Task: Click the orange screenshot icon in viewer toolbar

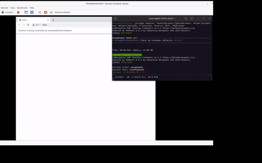Action: point(46,12)
